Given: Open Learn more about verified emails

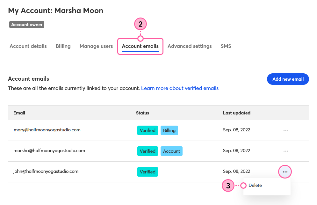Looking at the screenshot, I should [x=180, y=88].
